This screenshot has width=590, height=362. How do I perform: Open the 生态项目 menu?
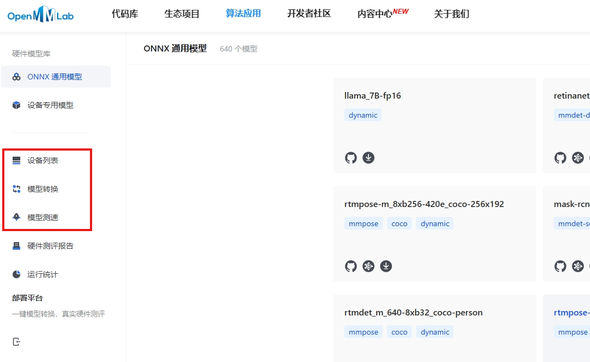[181, 14]
